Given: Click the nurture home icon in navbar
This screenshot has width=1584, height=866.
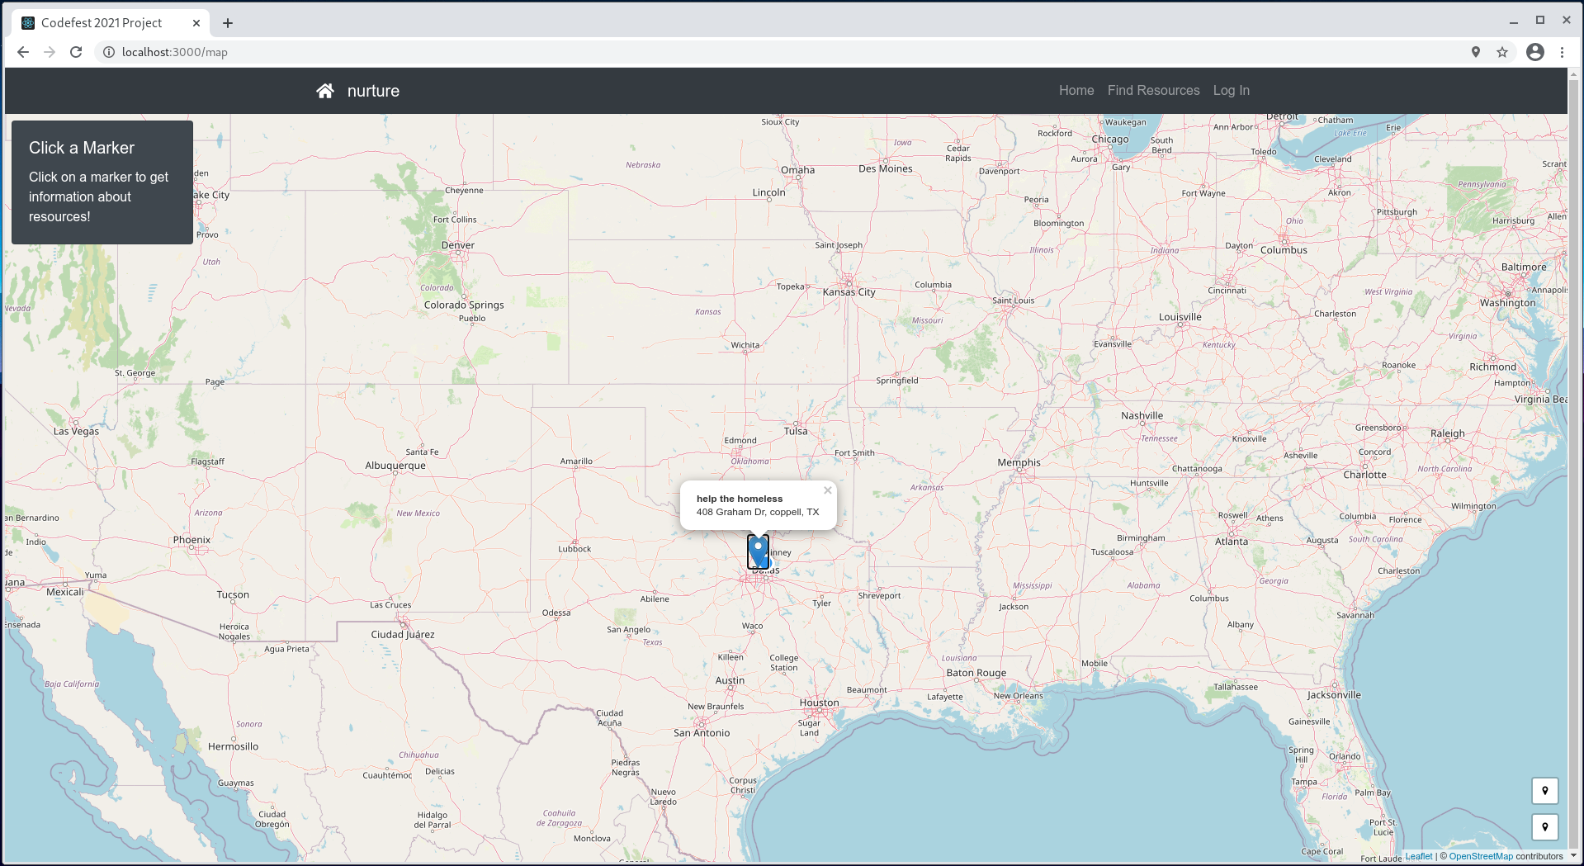Looking at the screenshot, I should tap(325, 91).
